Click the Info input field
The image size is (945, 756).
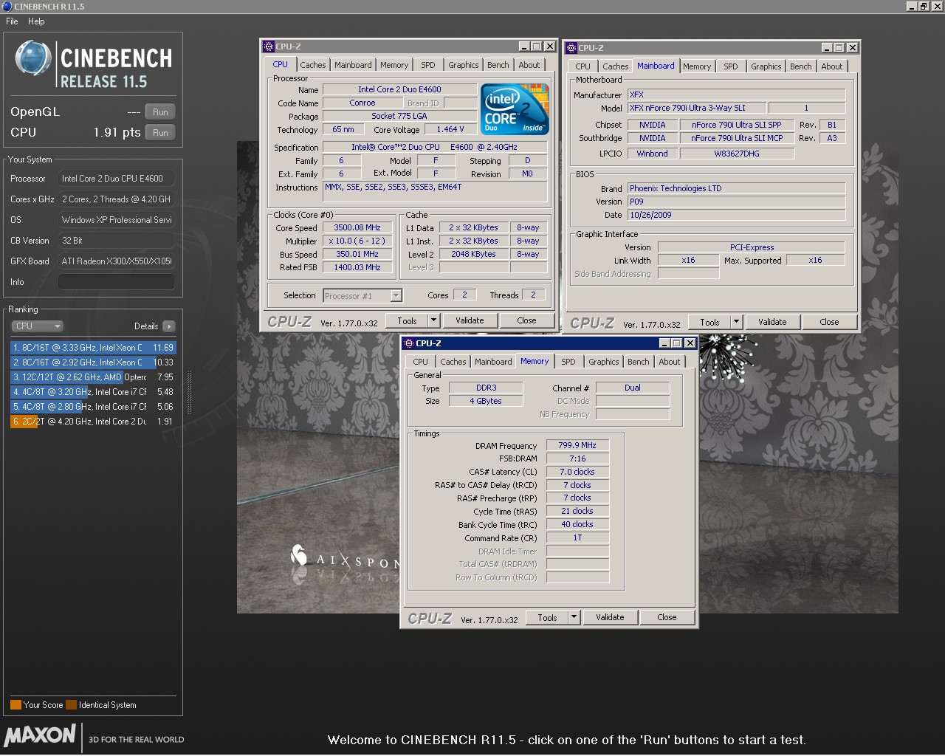[x=117, y=282]
